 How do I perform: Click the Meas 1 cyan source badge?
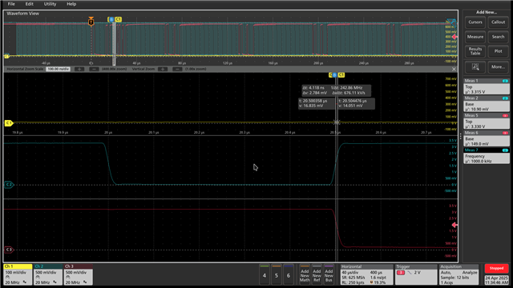[505, 81]
